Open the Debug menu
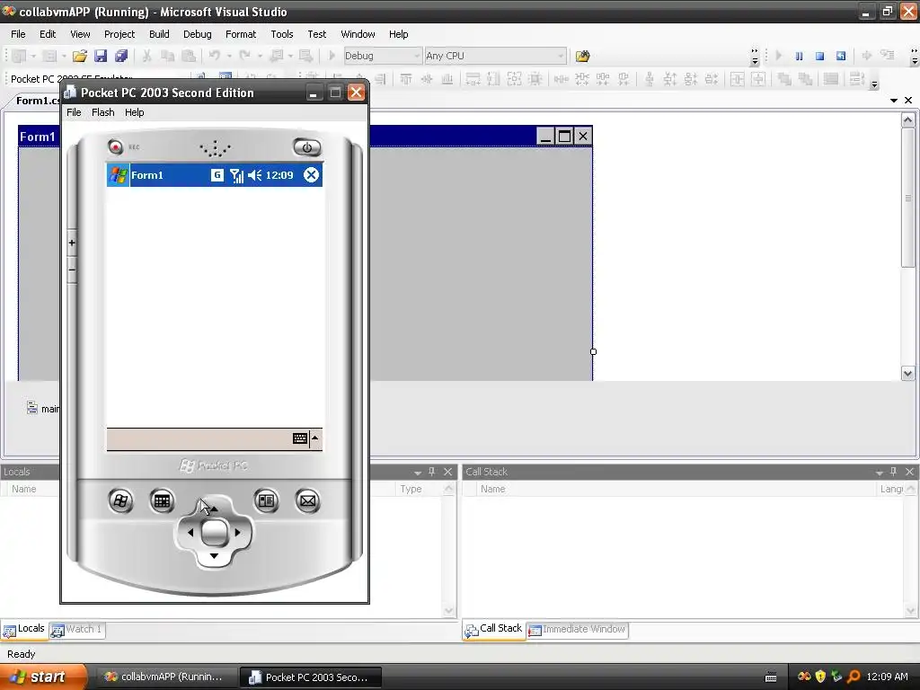920x690 pixels. [197, 34]
